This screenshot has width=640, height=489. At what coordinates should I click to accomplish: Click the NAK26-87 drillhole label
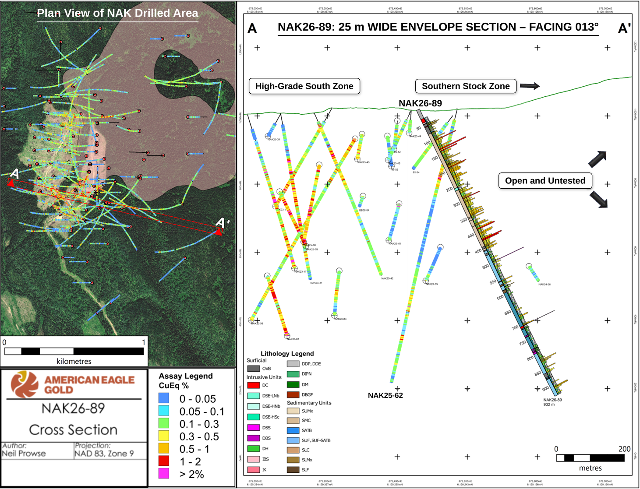293,339
